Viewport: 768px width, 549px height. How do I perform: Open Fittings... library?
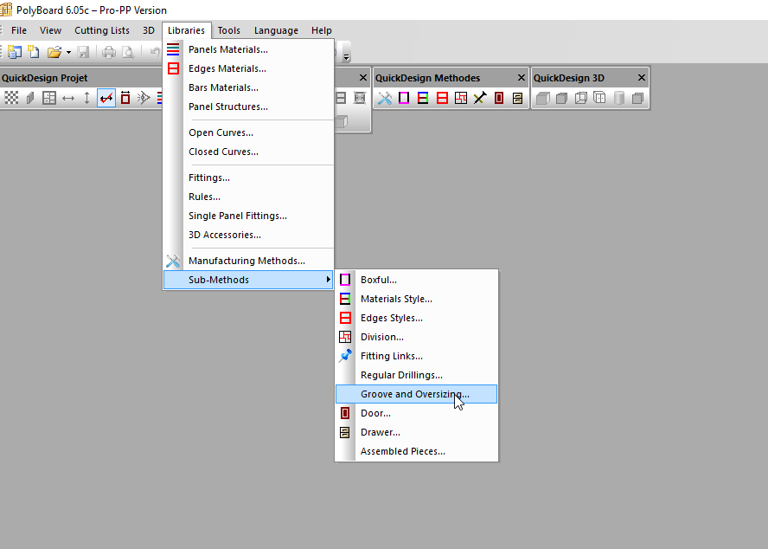[248, 178]
